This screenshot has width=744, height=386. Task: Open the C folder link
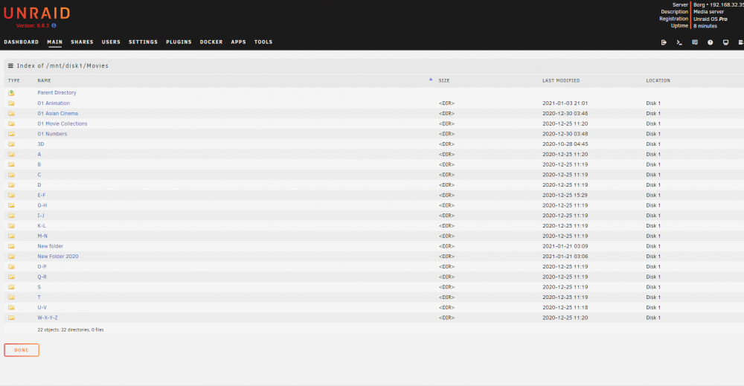click(39, 175)
